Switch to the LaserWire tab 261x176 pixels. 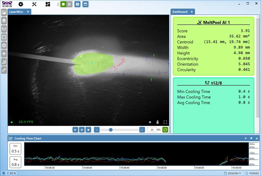click(x=16, y=12)
